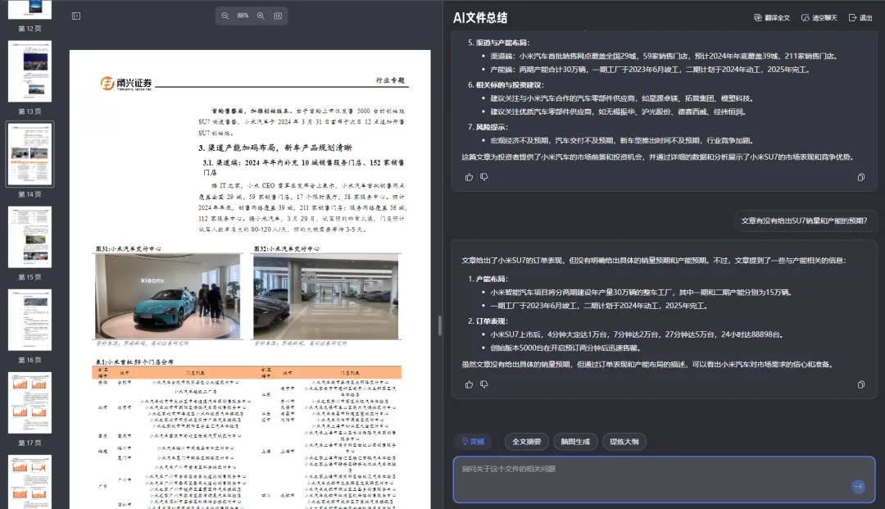The width and height of the screenshot is (885, 509).
Task: Click 7. 风险提示 summary item
Action: [x=488, y=127]
